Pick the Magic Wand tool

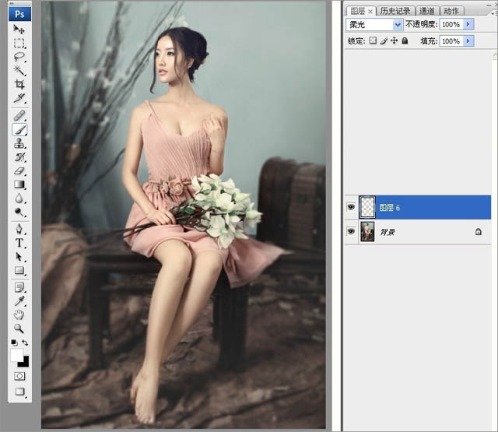click(x=19, y=71)
